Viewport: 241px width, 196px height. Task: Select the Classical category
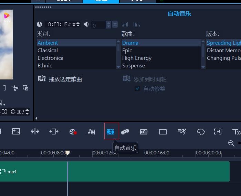coord(76,50)
